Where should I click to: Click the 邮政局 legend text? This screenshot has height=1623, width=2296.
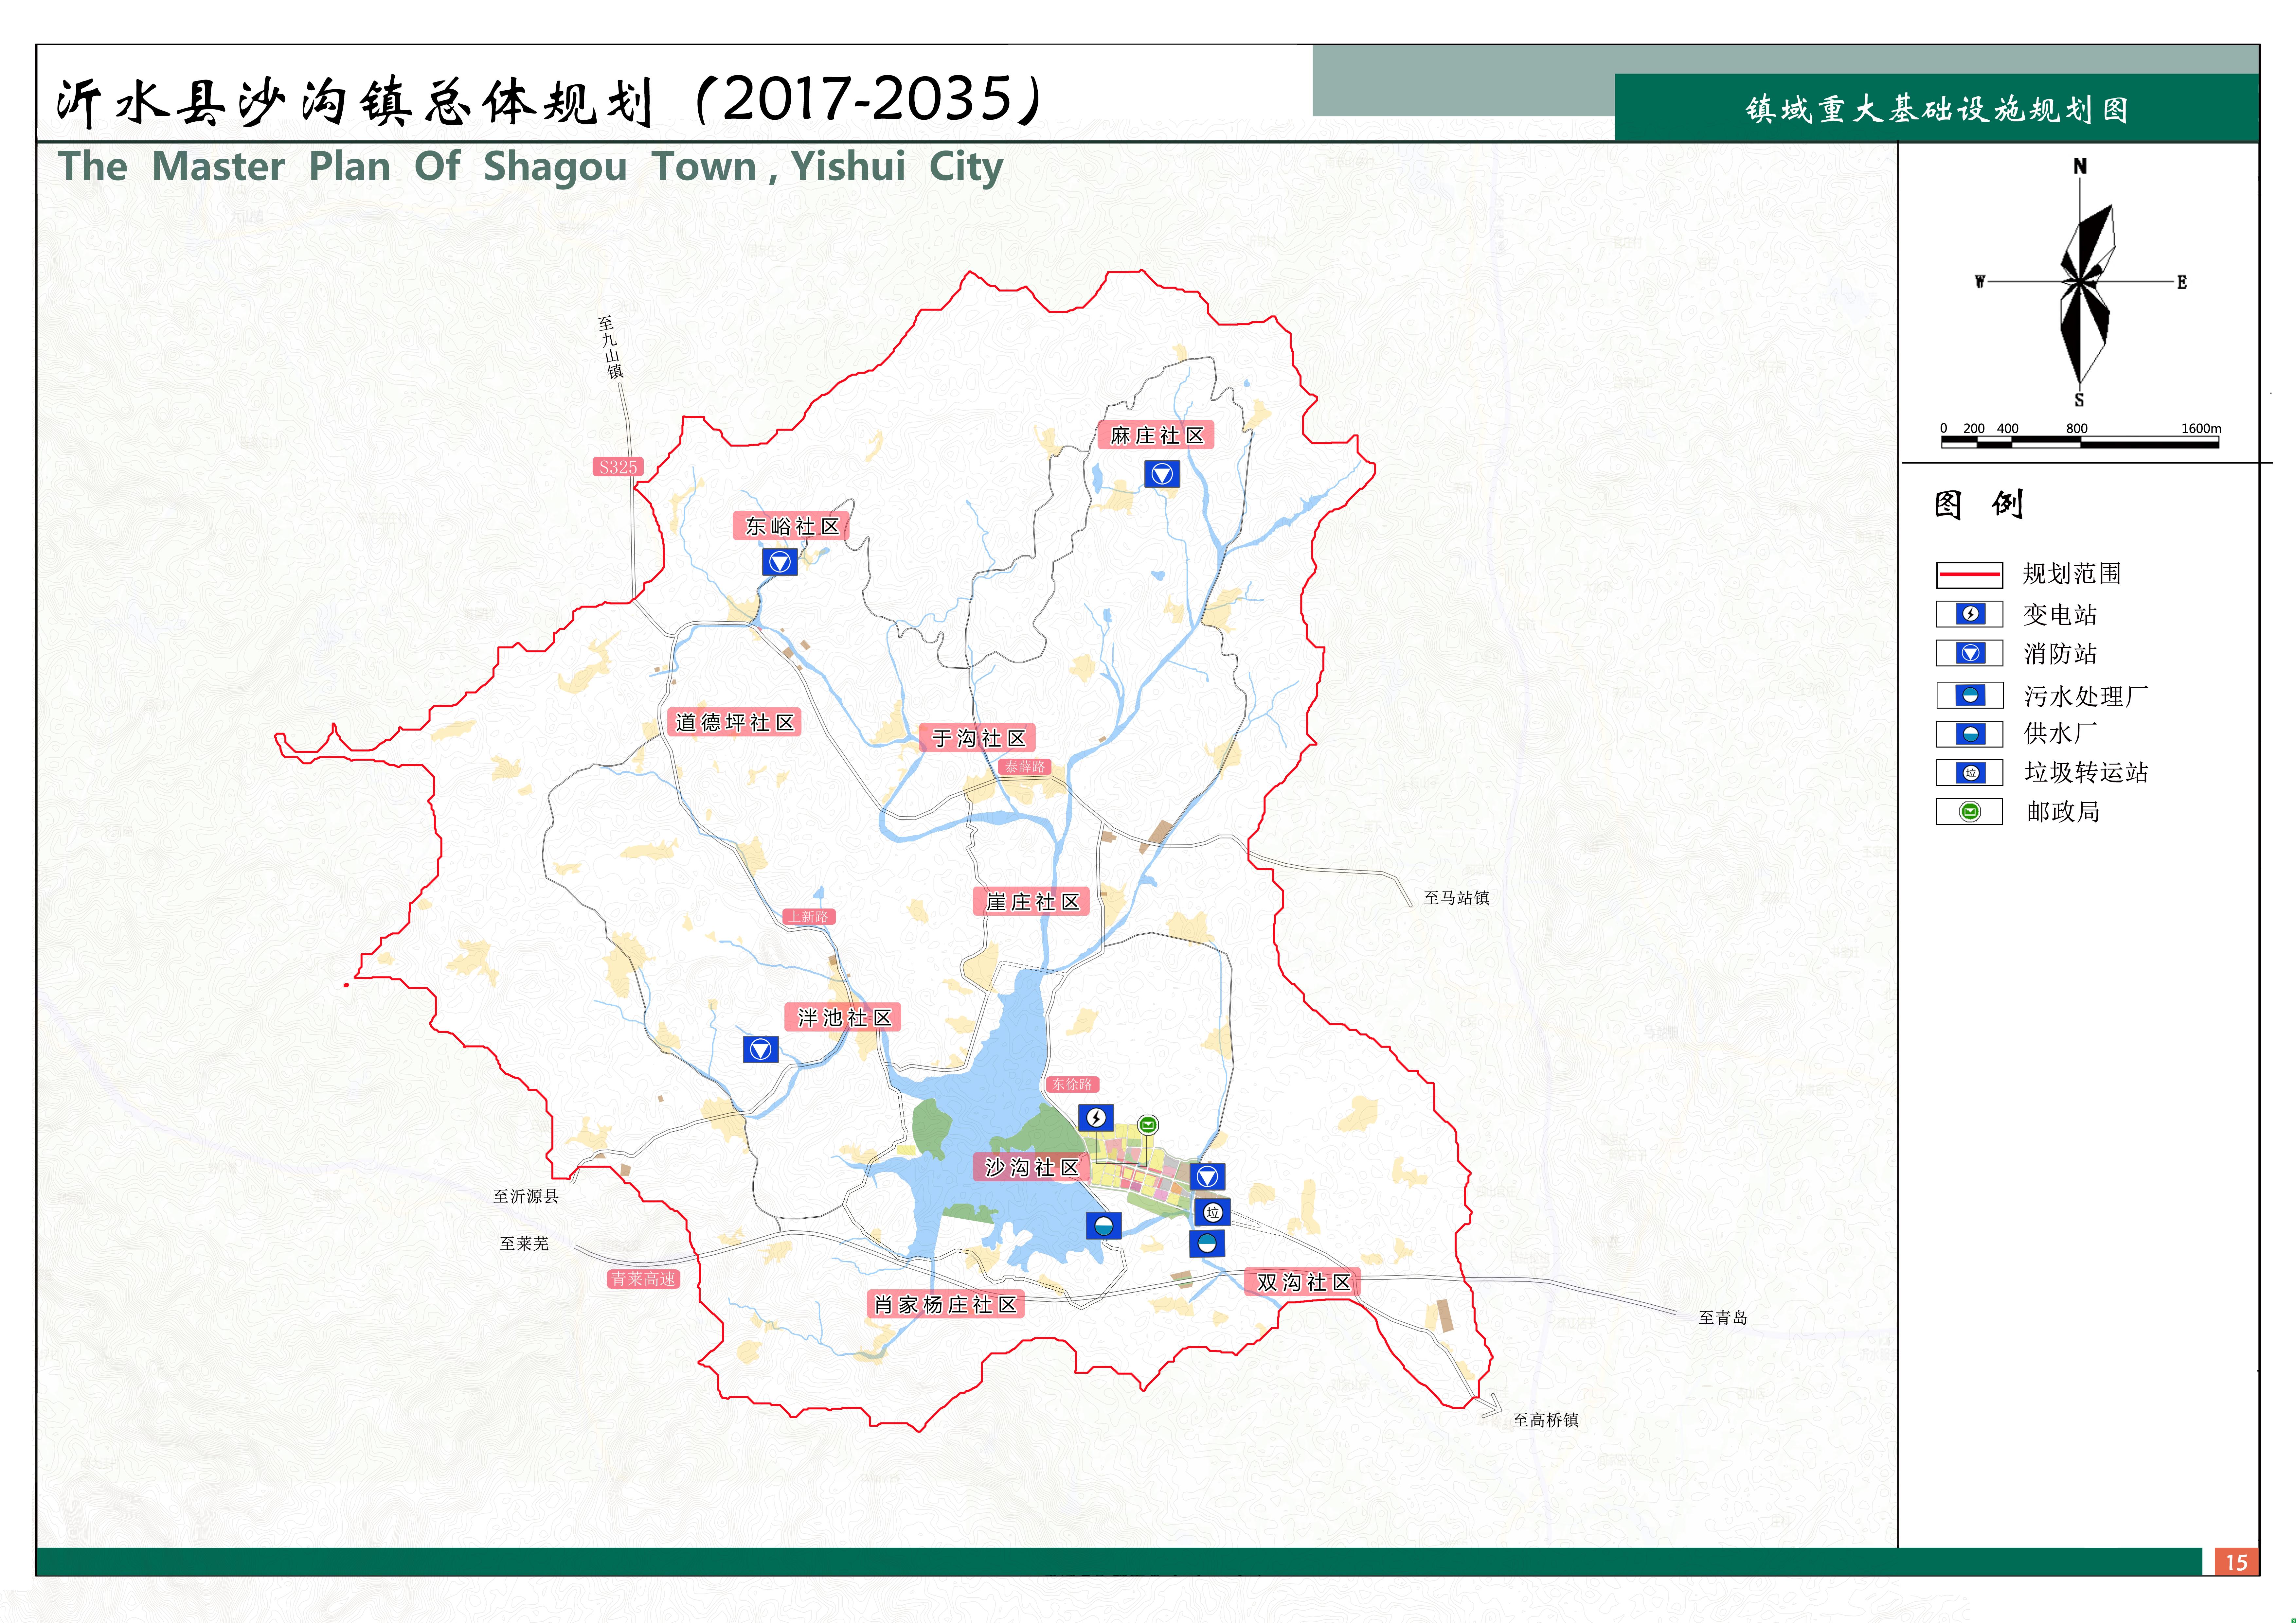point(2063,812)
